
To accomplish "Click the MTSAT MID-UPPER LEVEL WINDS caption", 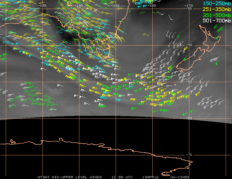I will (70, 177).
